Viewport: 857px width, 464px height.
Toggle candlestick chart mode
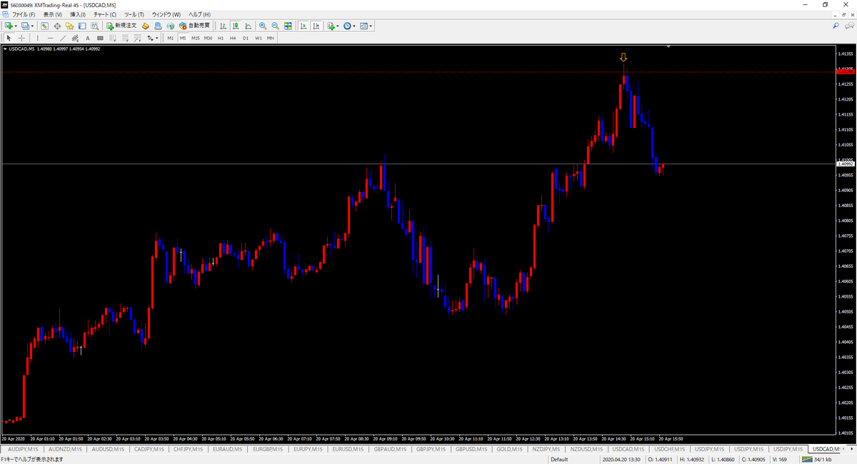coord(235,26)
